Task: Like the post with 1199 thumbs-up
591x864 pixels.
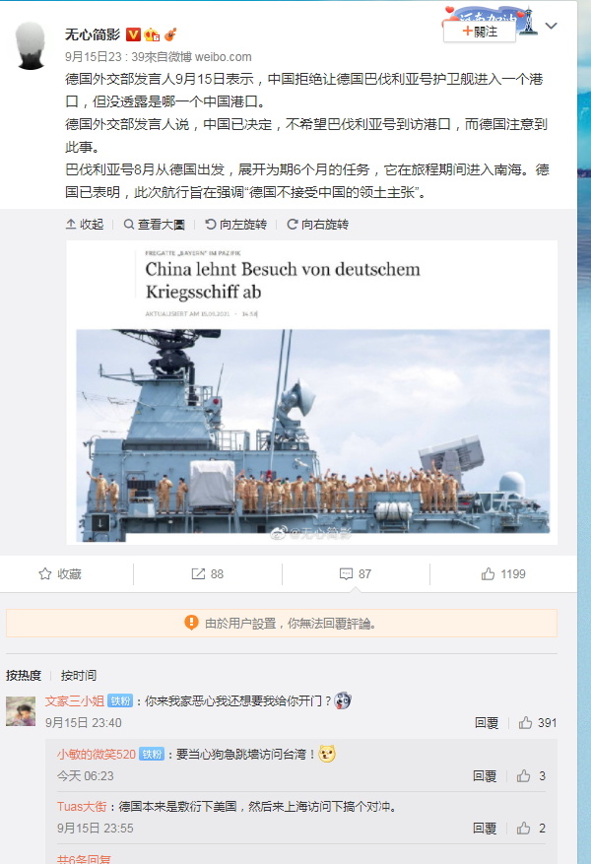Action: (x=503, y=574)
